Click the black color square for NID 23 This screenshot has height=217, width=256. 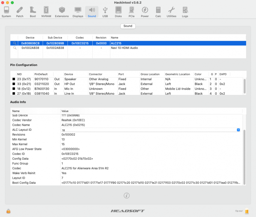coord(14,79)
